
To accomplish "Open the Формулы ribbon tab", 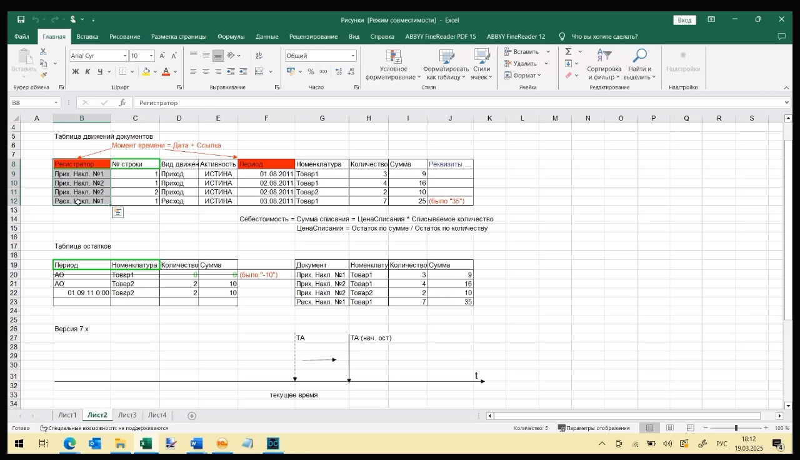I will click(231, 36).
